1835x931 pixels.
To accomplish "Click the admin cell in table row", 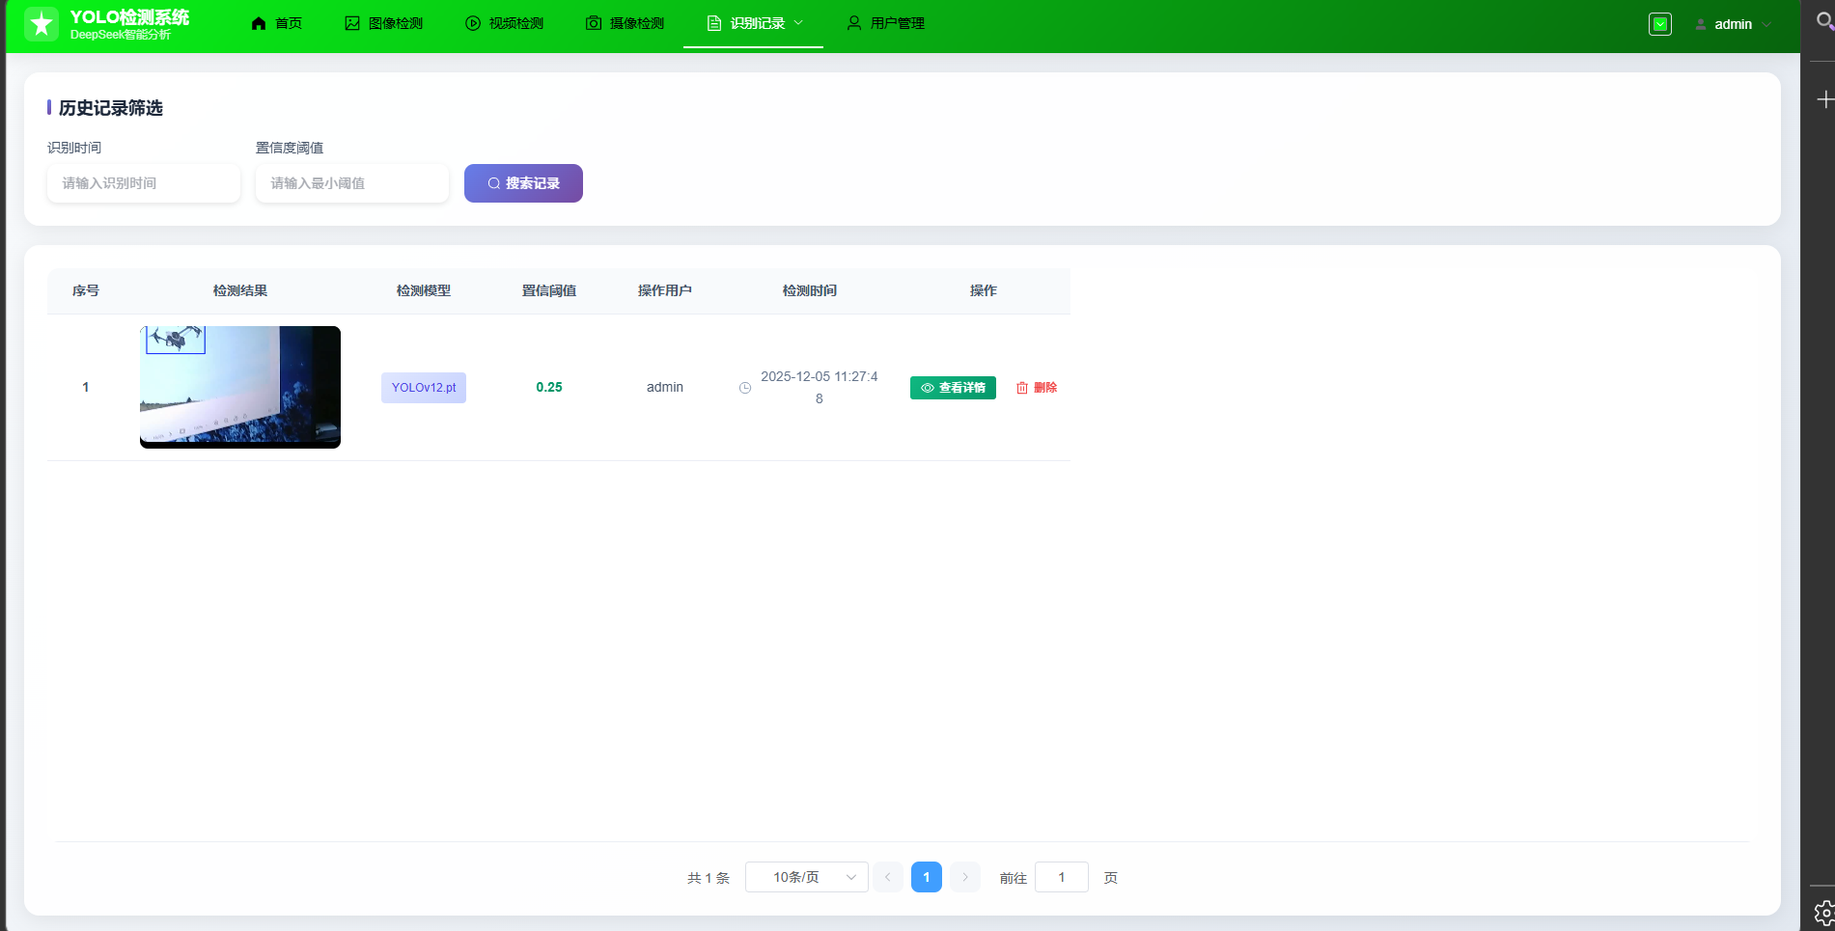I will [665, 387].
